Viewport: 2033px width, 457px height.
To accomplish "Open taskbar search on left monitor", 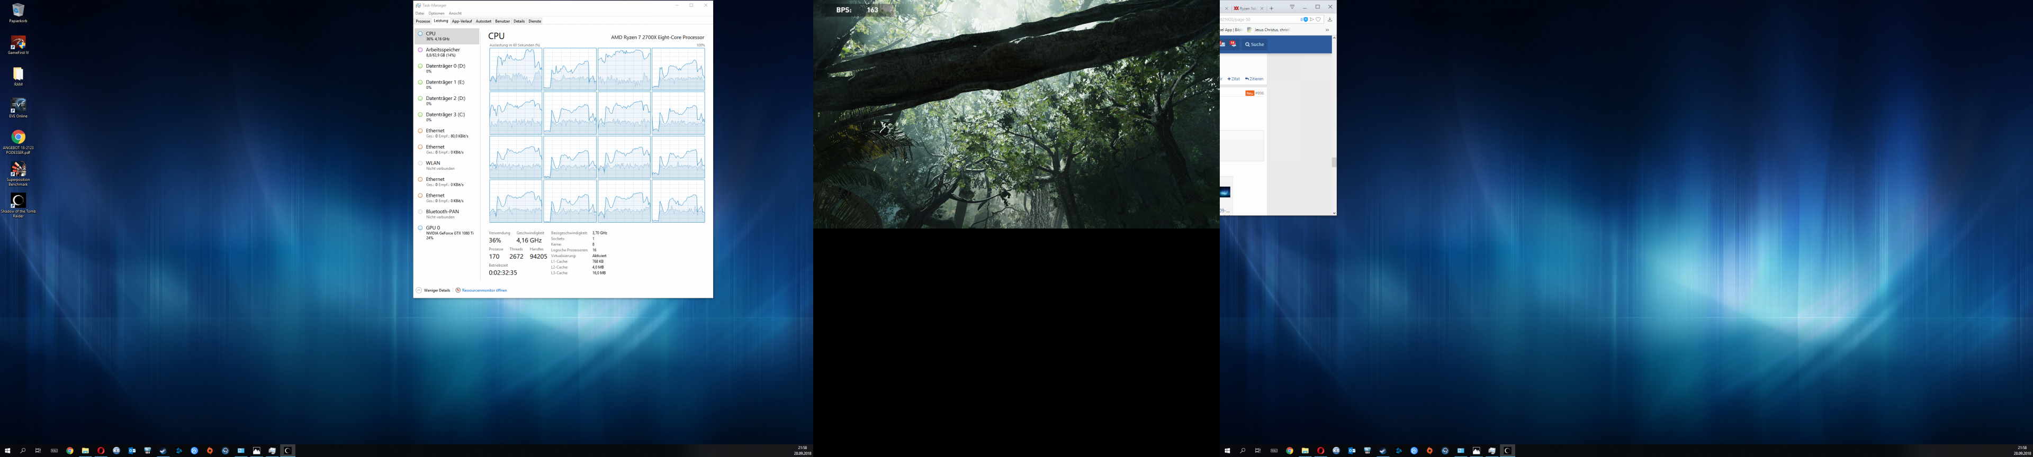I will click(x=23, y=451).
